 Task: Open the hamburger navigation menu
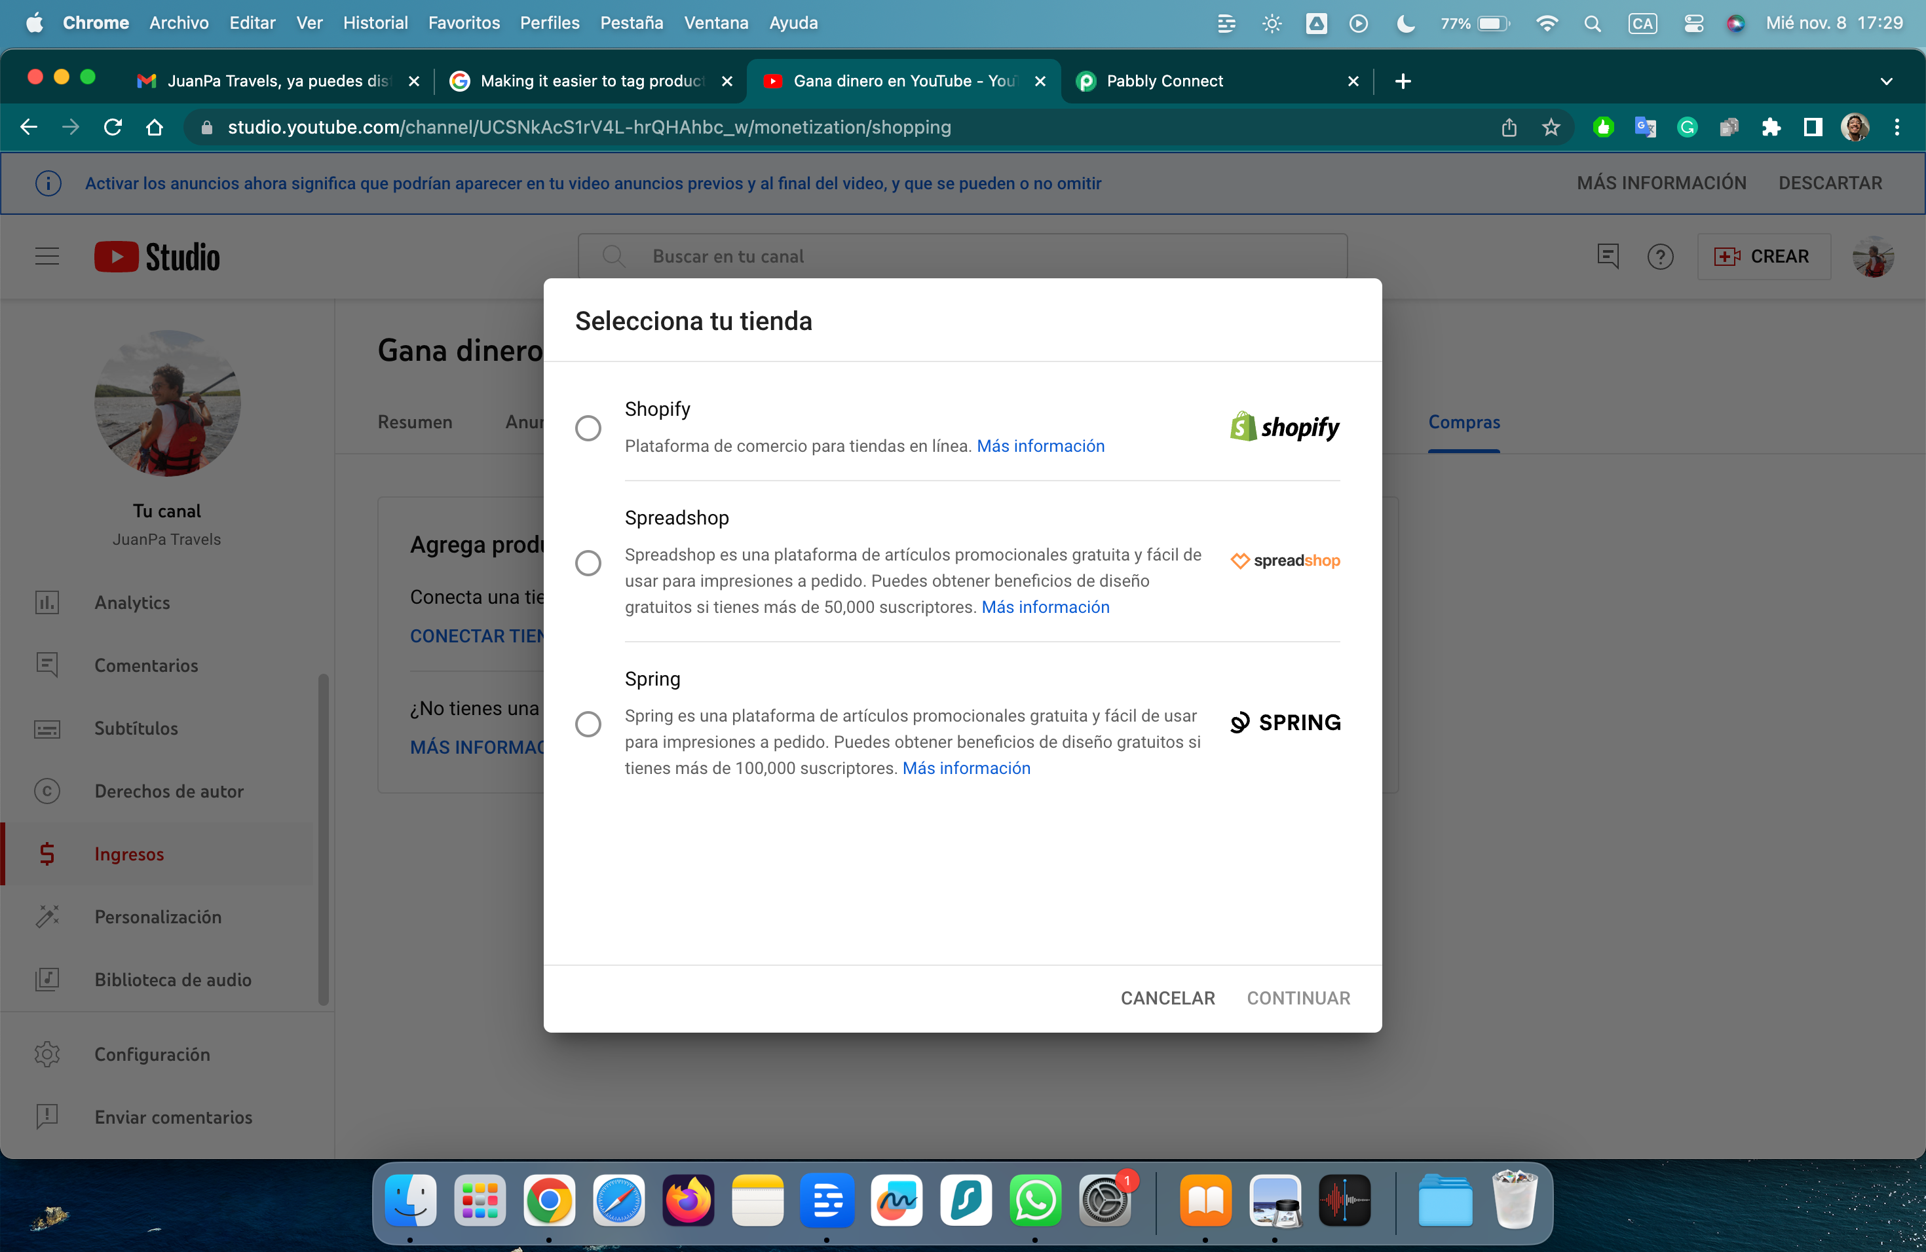(x=47, y=257)
